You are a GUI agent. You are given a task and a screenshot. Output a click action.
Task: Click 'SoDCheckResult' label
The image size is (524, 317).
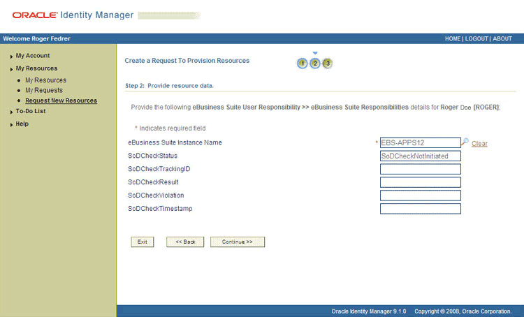click(x=153, y=182)
